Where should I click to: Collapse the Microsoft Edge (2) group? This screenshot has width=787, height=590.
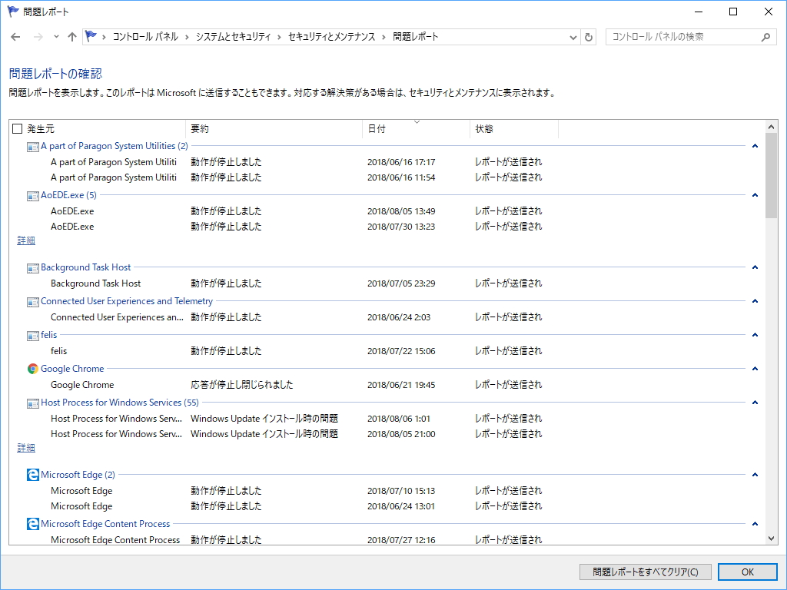click(755, 475)
